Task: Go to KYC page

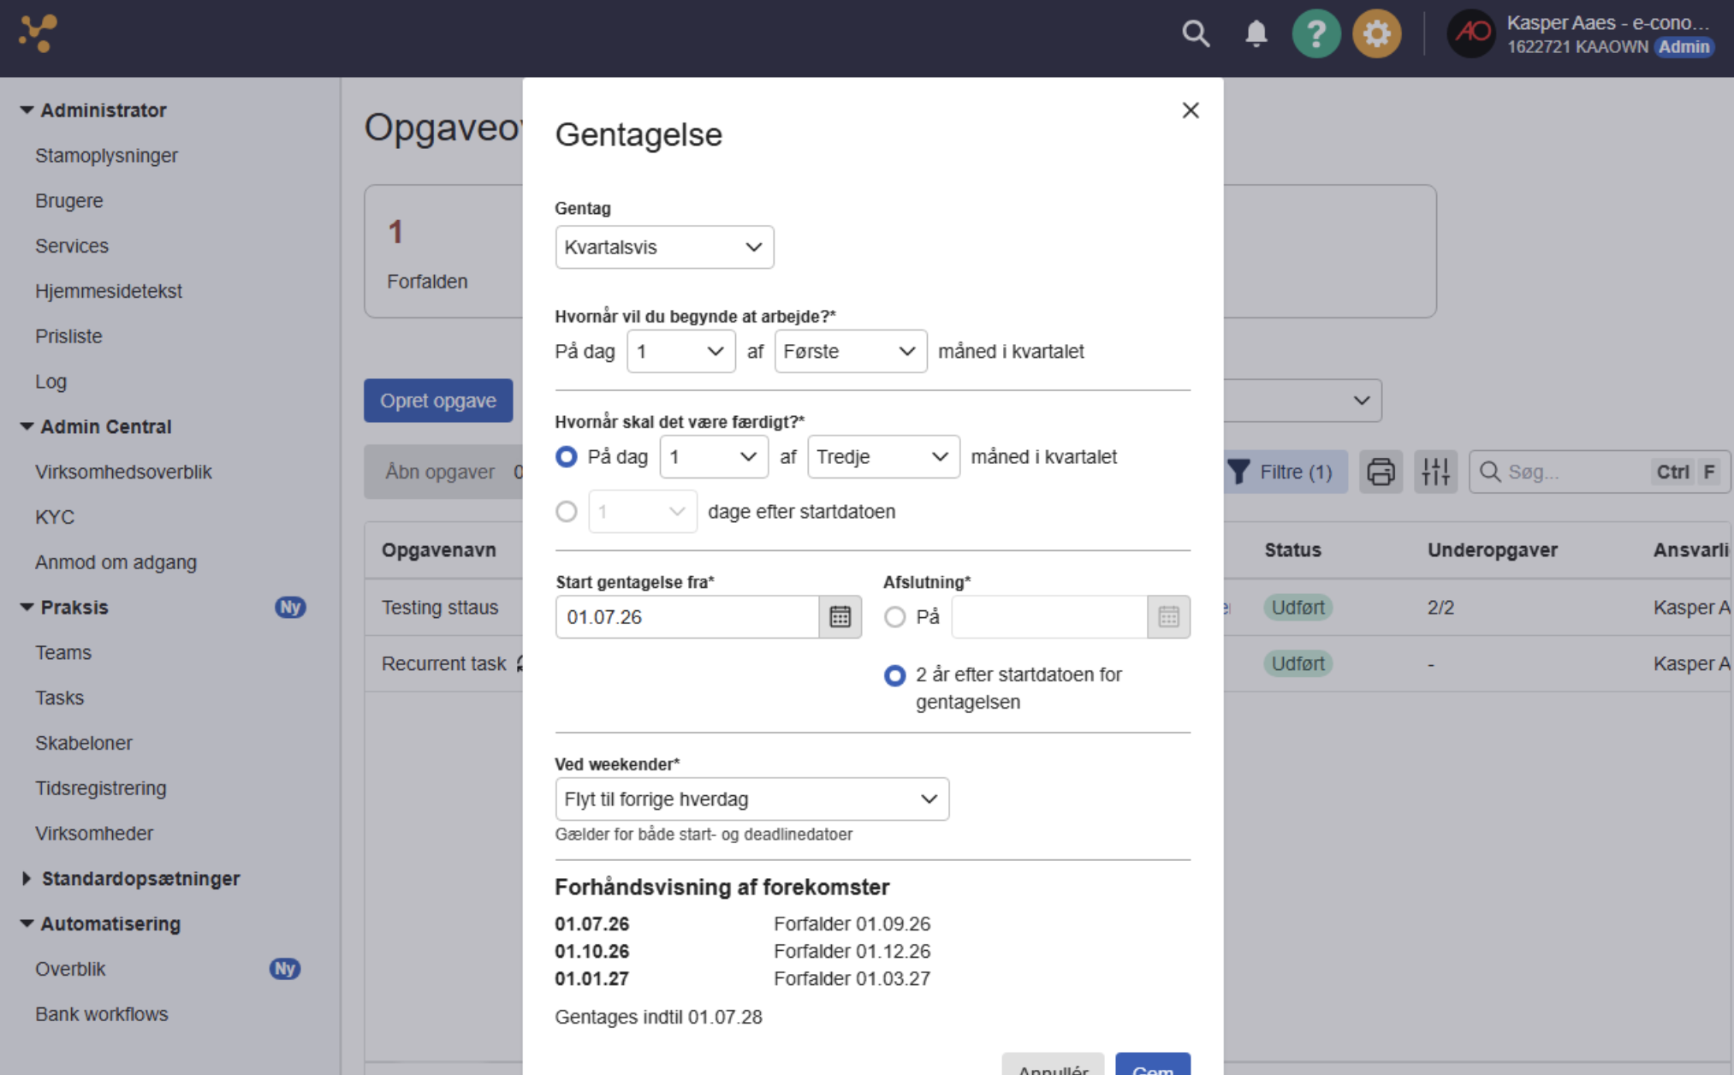Action: tap(55, 517)
